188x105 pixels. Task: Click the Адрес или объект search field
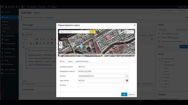pos(74,32)
